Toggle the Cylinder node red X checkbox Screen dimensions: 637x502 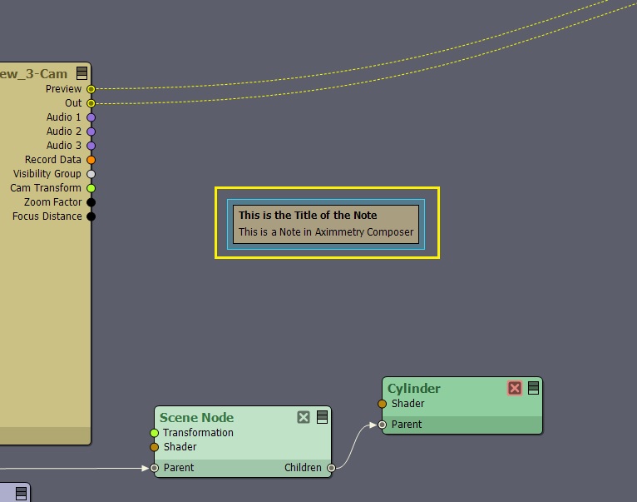(515, 388)
